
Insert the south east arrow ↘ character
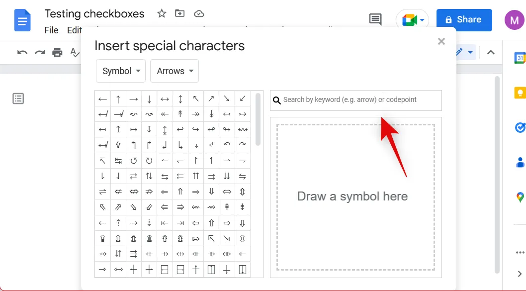pos(227,98)
